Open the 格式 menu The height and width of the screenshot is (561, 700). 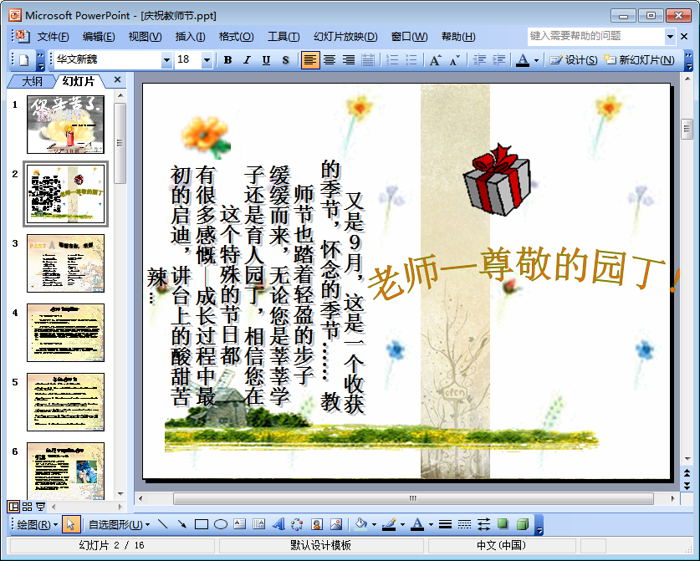click(x=236, y=37)
